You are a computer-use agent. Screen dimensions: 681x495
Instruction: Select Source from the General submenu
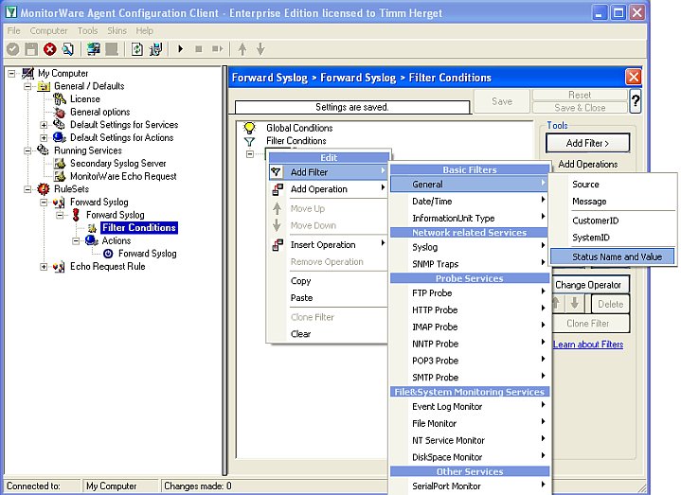[x=613, y=185]
